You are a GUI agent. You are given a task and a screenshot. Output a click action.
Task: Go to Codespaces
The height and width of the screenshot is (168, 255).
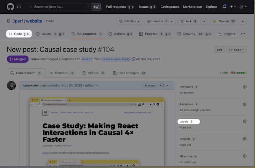point(170,7)
